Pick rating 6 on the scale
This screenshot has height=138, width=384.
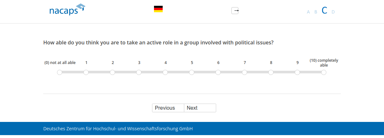[218, 72]
